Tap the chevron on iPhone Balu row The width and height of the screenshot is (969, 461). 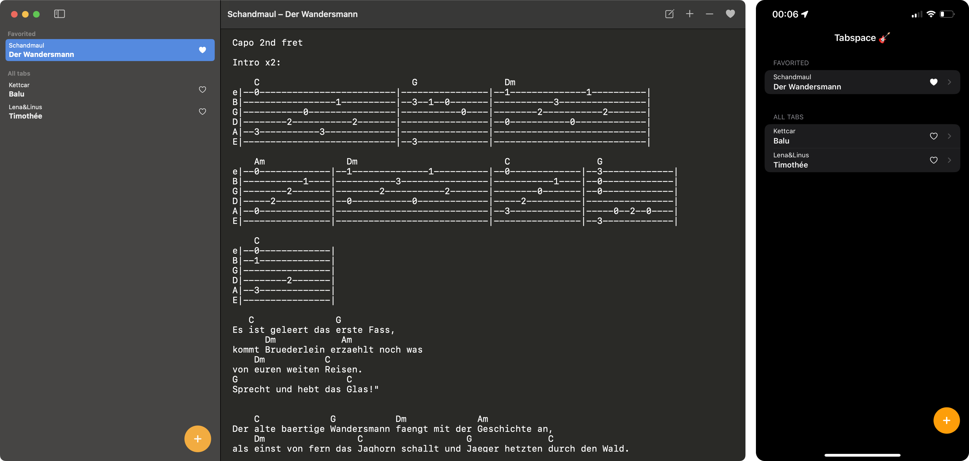click(949, 136)
